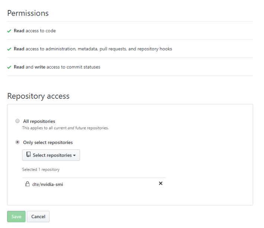
Task: Click 'This applies to all current and future repositories'
Action: click(x=65, y=128)
